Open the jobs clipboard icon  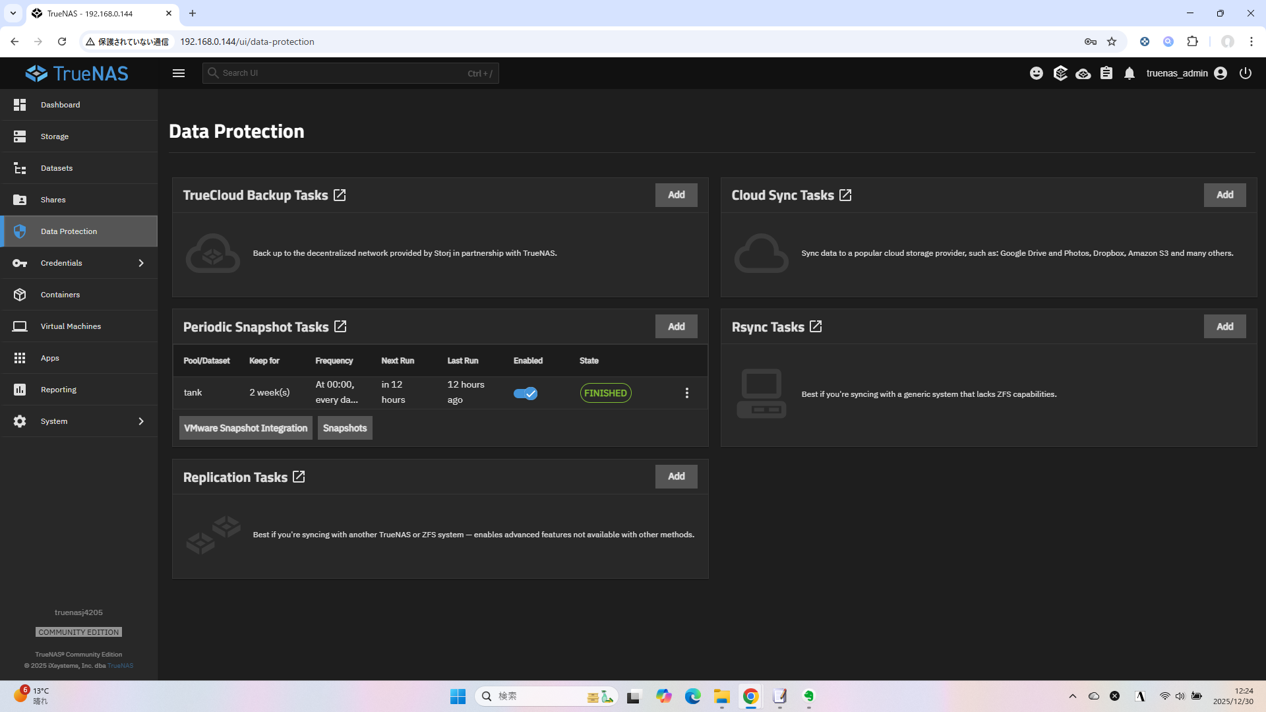coord(1106,73)
